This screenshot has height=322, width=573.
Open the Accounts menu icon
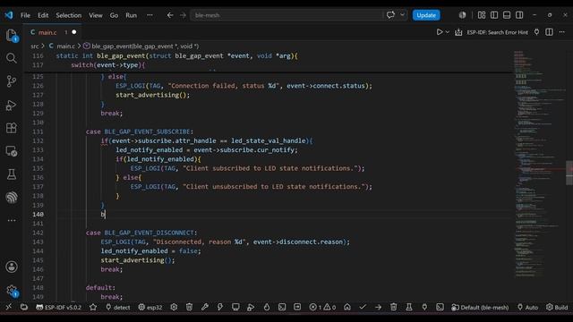(12, 267)
